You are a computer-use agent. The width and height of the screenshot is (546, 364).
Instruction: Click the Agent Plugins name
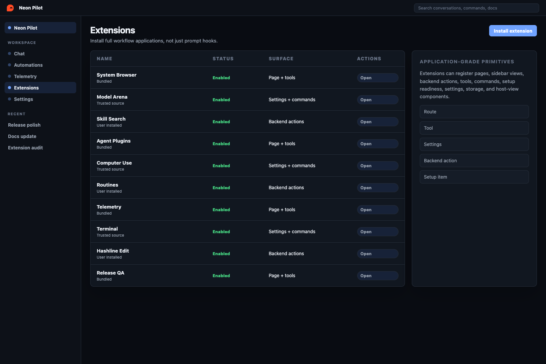113,141
